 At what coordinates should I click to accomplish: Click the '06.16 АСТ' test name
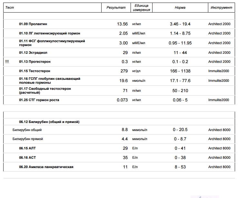(x=27, y=157)
